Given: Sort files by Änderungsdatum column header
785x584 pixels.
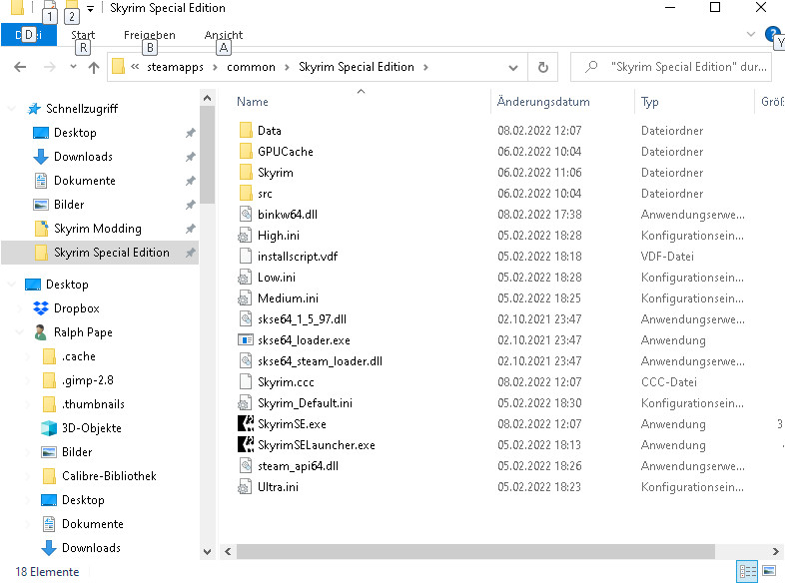Looking at the screenshot, I should coord(543,102).
